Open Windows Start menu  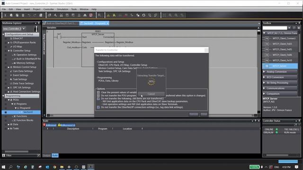3,167
